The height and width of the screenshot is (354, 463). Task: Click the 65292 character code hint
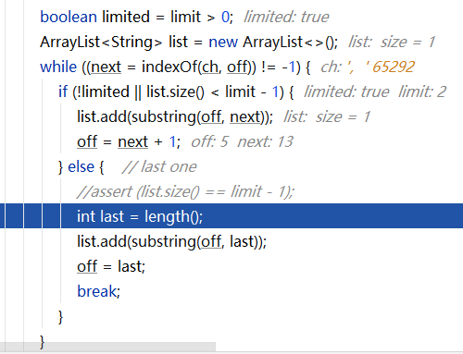(394, 67)
